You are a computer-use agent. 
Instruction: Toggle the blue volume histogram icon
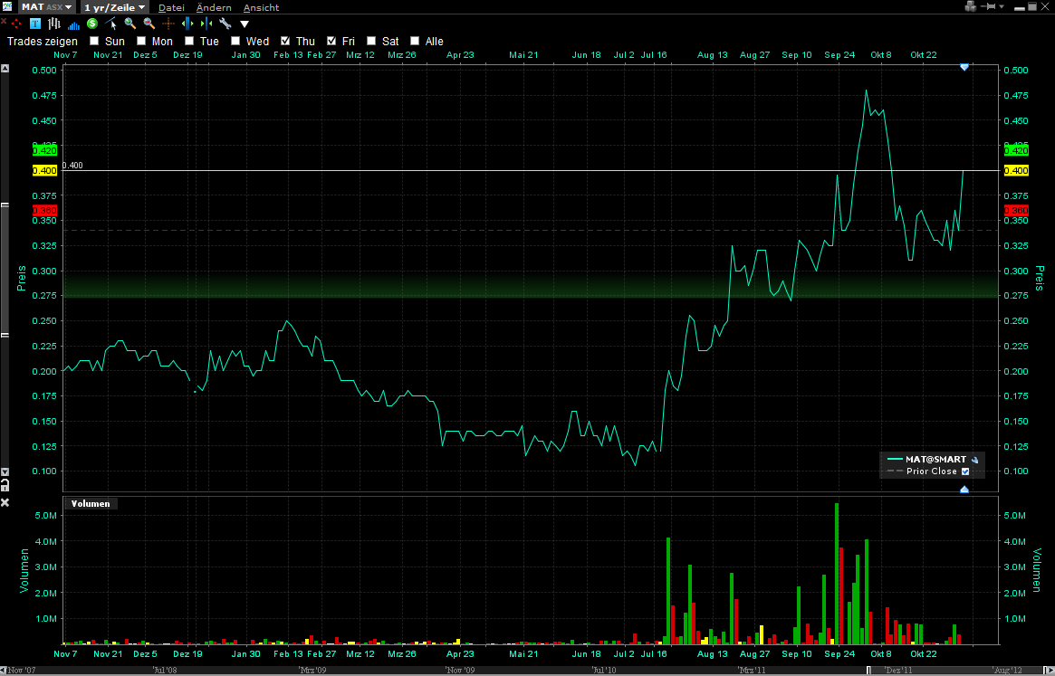(x=73, y=24)
